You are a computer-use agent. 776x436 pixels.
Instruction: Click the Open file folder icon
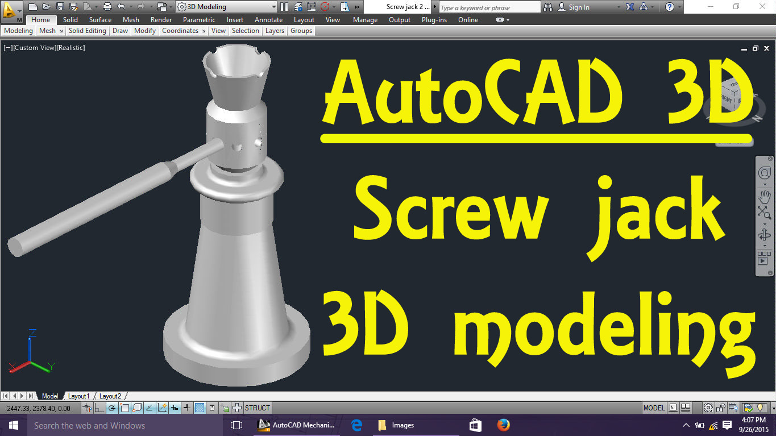pyautogui.click(x=46, y=7)
